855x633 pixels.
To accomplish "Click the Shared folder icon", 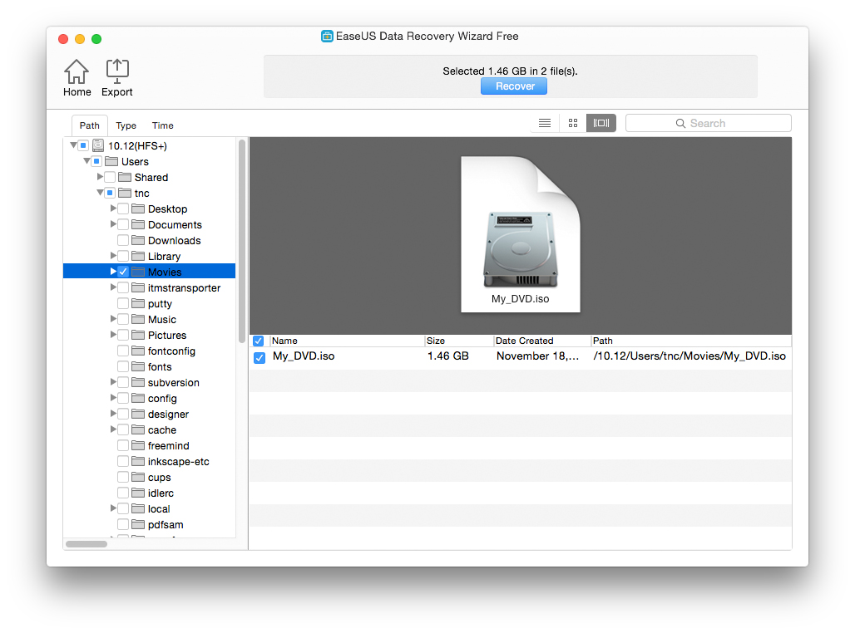I will [x=125, y=177].
